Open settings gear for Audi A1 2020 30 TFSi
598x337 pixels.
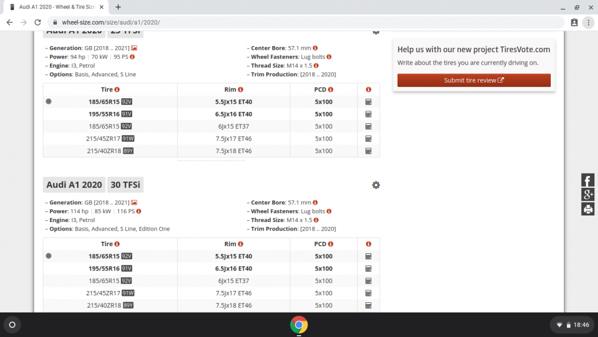pos(376,185)
